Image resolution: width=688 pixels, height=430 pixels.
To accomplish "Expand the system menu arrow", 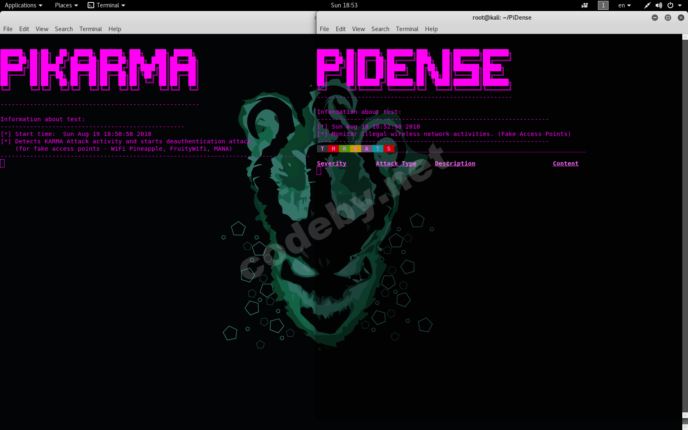I will click(680, 5).
